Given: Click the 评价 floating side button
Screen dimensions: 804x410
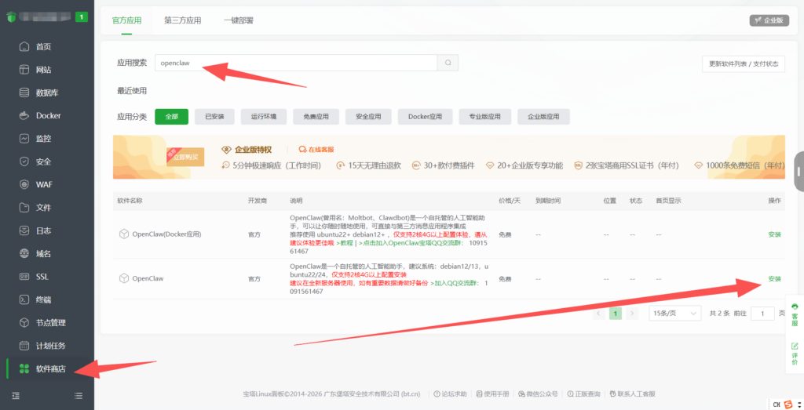Looking at the screenshot, I should [x=795, y=354].
